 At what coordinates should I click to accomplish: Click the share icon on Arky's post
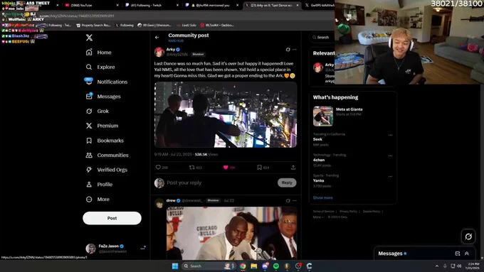(293, 168)
